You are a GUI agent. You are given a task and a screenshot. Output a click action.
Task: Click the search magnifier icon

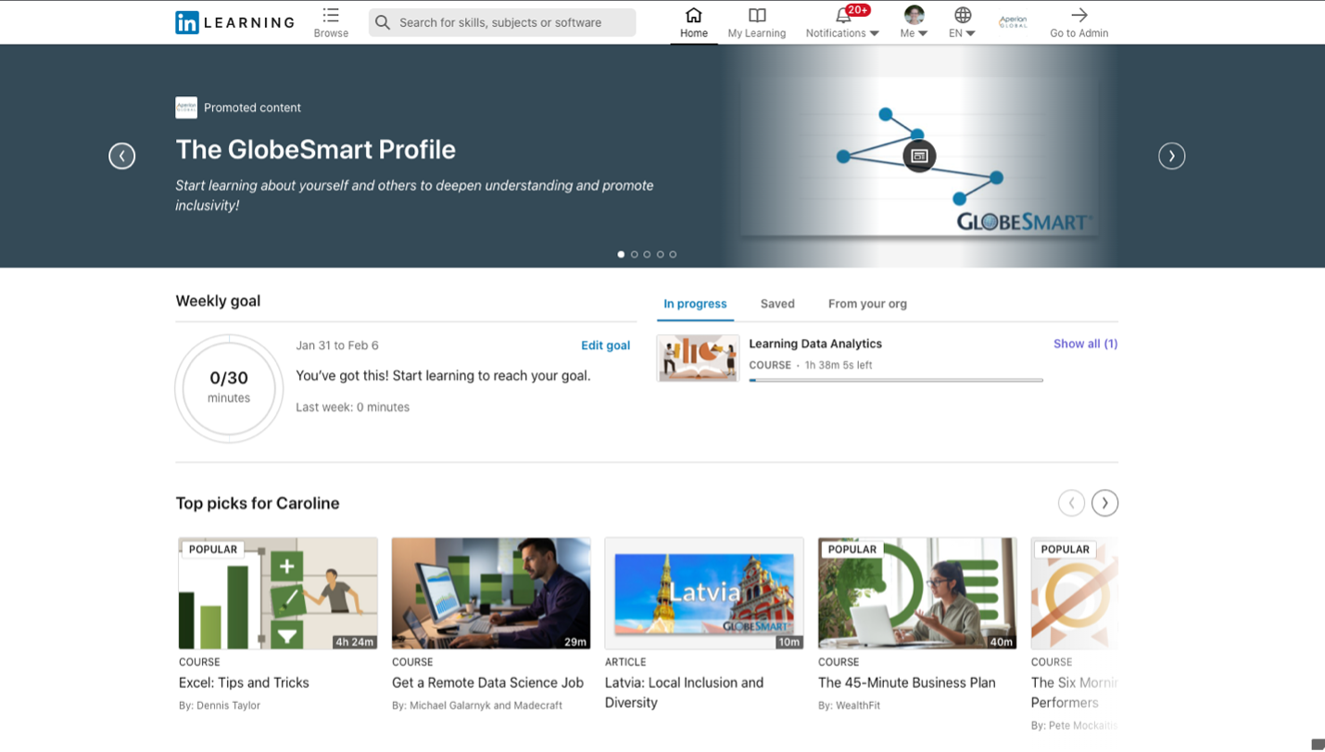click(x=383, y=22)
